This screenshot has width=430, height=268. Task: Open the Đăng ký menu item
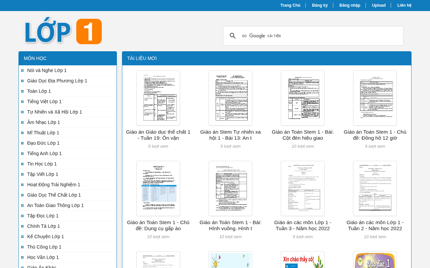[x=320, y=5]
